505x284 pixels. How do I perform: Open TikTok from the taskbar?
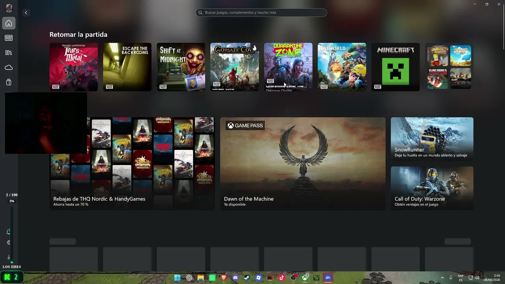pos(282,278)
